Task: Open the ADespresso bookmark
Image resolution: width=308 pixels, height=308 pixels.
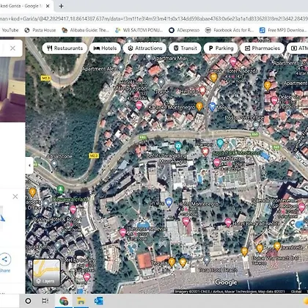Action: (184, 30)
